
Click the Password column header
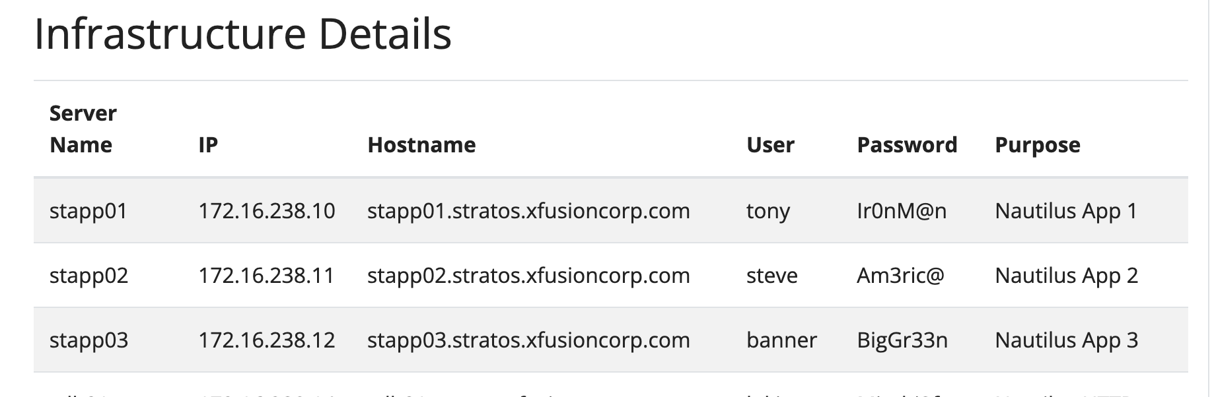point(907,145)
